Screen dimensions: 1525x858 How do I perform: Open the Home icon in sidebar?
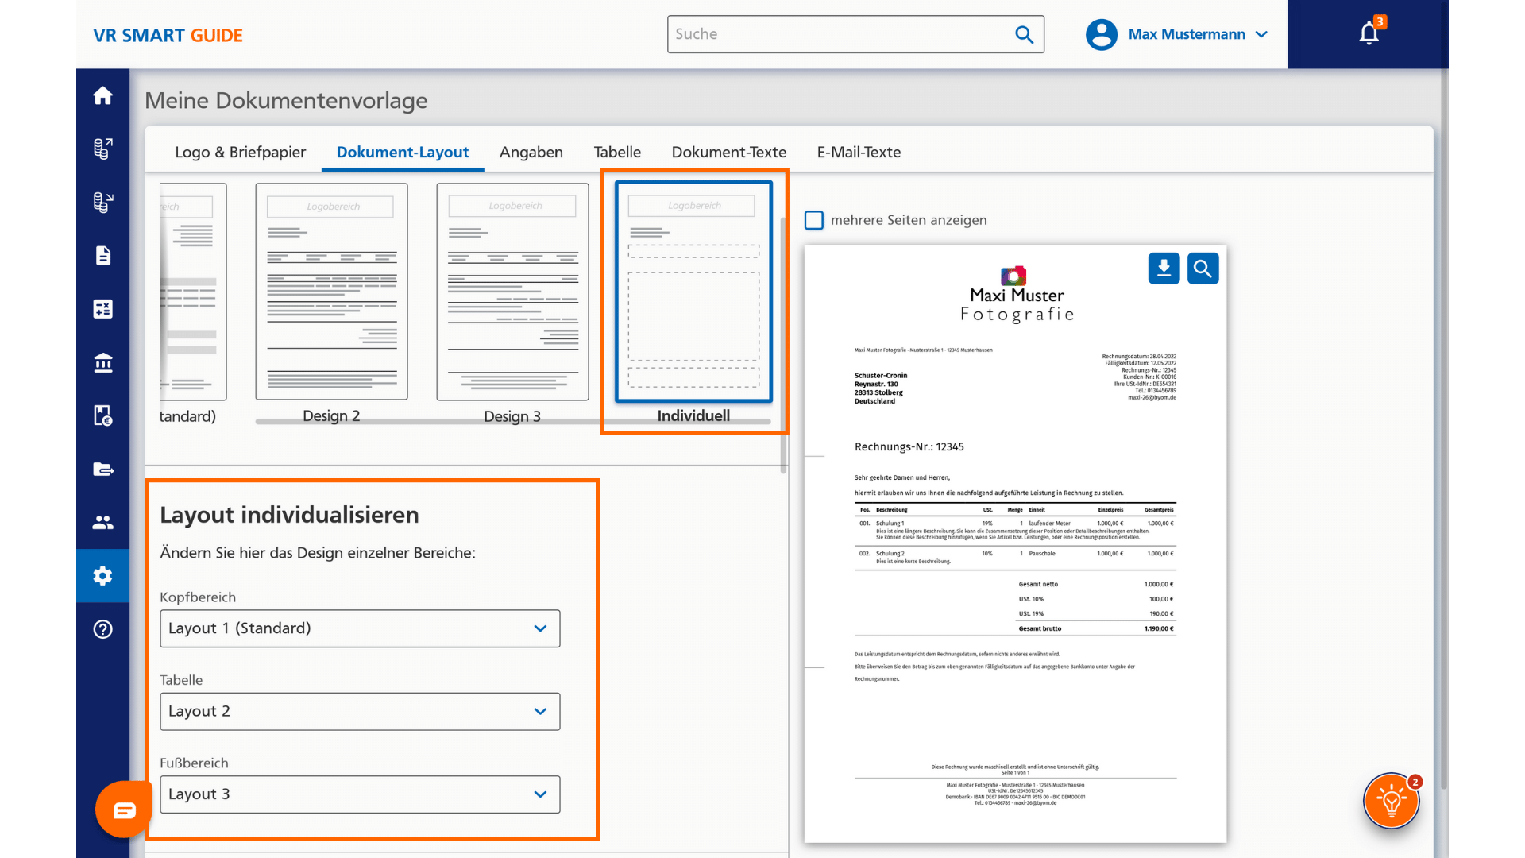102,95
